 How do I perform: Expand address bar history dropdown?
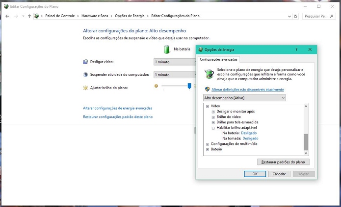pyautogui.click(x=289, y=16)
